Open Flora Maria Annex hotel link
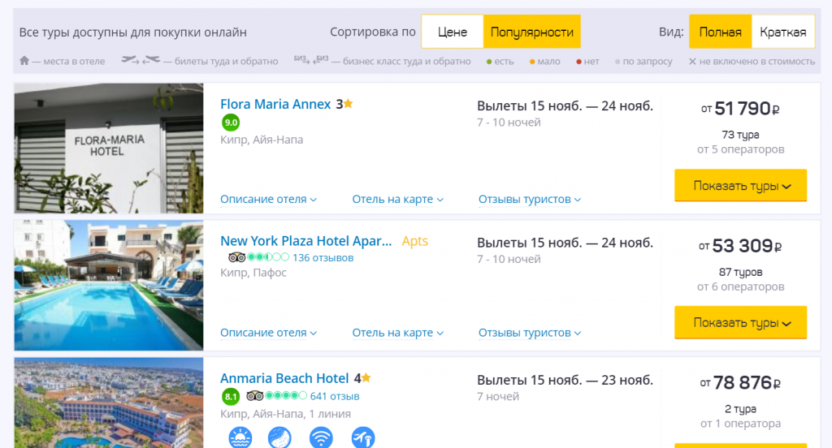Viewport: 832px width, 448px height. point(275,104)
